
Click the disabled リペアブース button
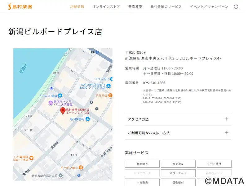[142, 173]
